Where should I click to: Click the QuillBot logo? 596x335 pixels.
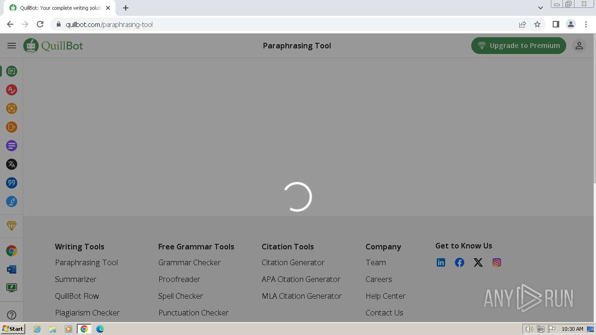coord(53,46)
